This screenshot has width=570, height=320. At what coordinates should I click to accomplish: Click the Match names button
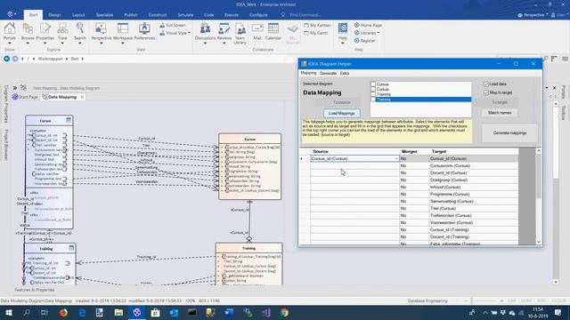500,113
